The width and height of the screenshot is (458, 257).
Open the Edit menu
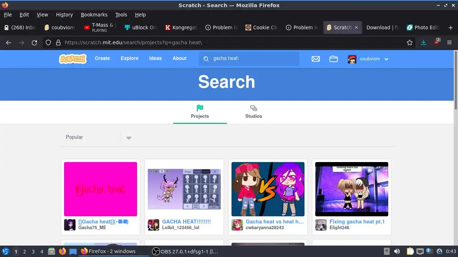point(24,15)
